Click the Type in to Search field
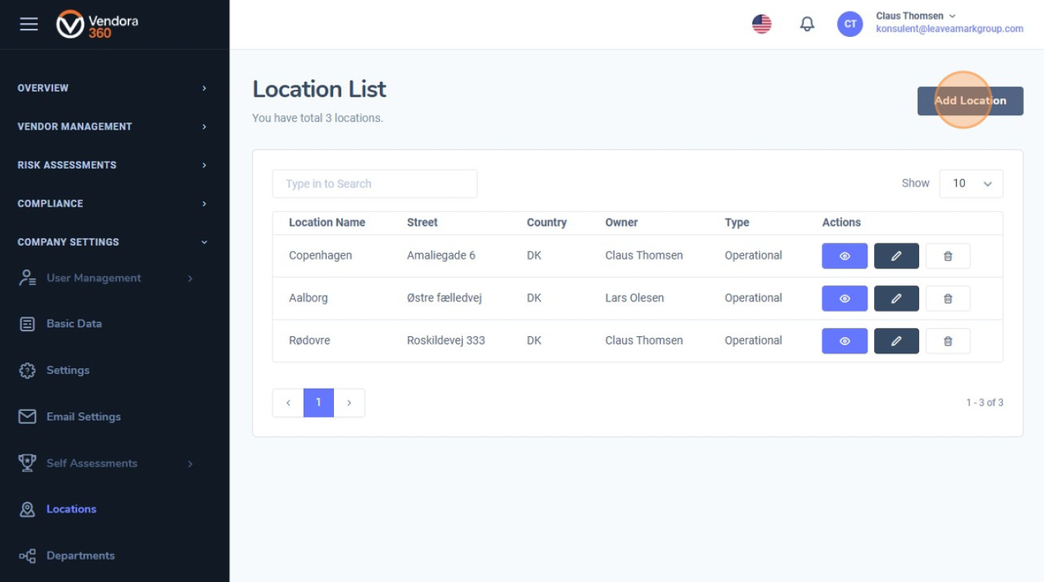Image resolution: width=1044 pixels, height=582 pixels. (x=375, y=184)
